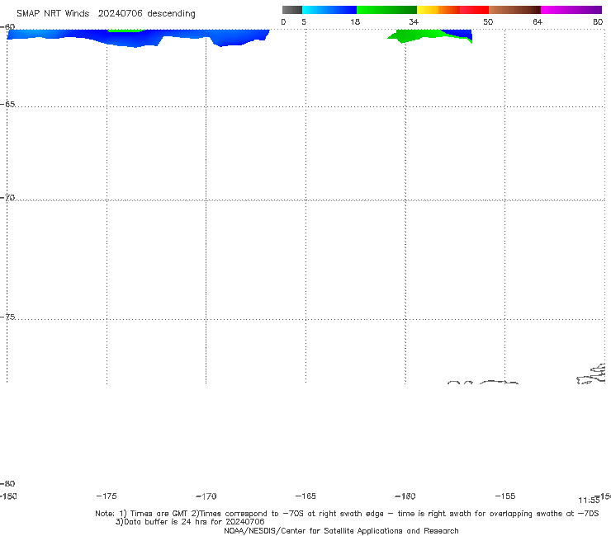611x536 pixels.
Task: Click the '-170' longitude label
Action: (206, 496)
